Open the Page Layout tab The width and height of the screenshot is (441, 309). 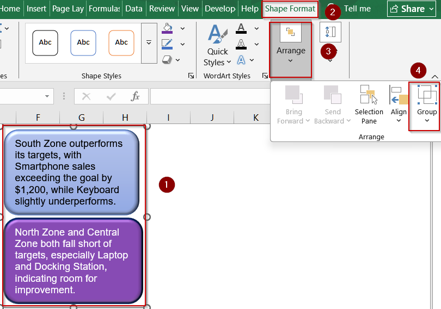click(68, 9)
